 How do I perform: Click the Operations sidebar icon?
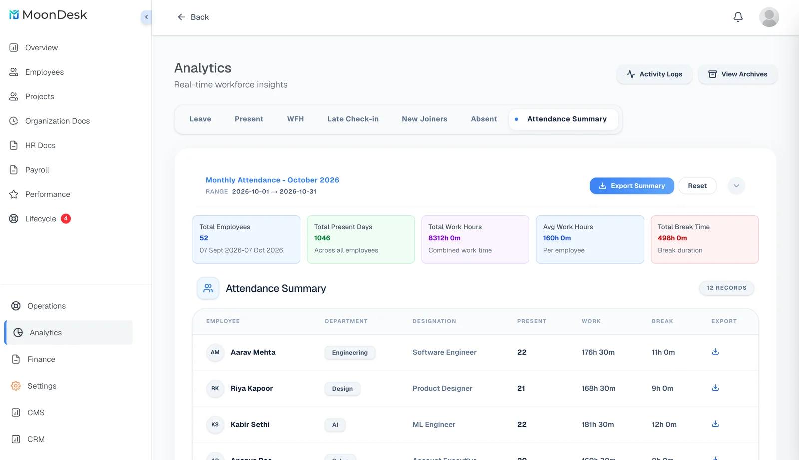tap(16, 306)
